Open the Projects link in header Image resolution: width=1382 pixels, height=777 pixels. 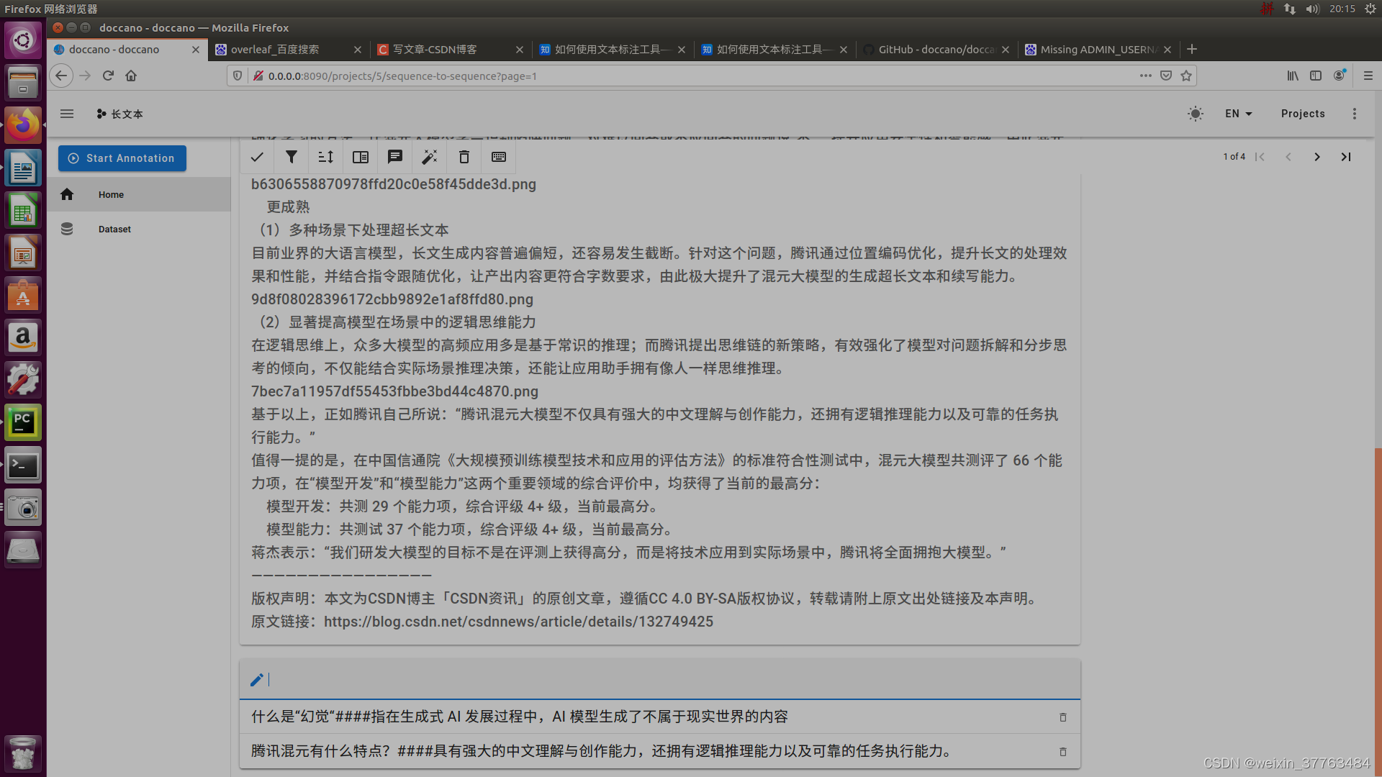1303,114
